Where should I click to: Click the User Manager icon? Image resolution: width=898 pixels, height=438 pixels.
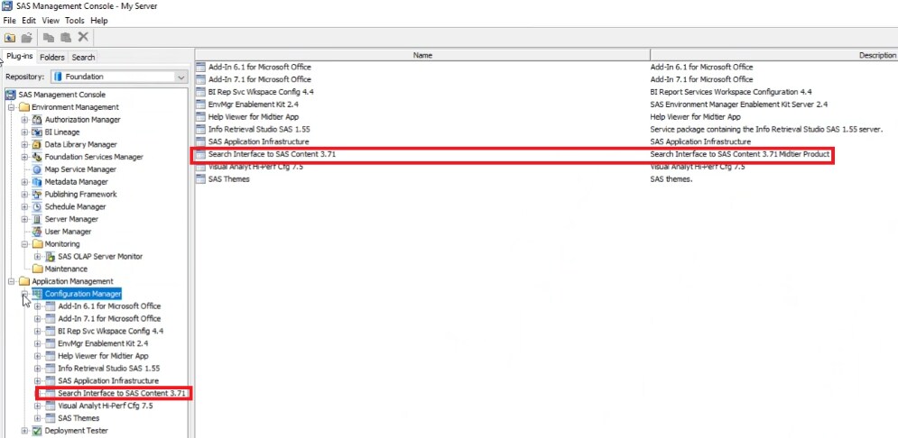[x=37, y=232]
